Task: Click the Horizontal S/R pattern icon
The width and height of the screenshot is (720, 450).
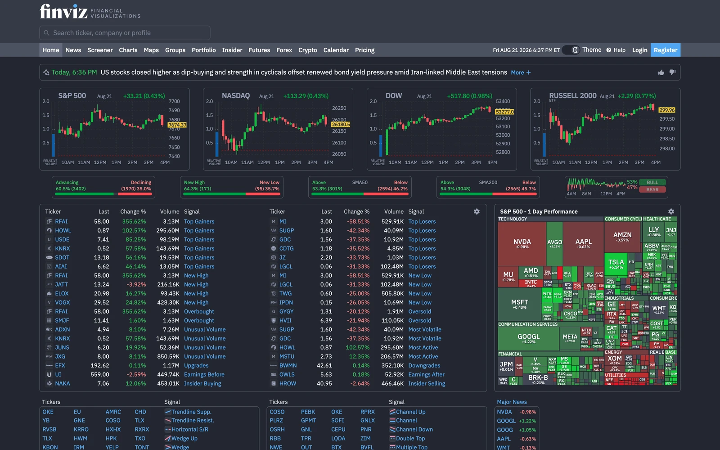Action: click(168, 429)
